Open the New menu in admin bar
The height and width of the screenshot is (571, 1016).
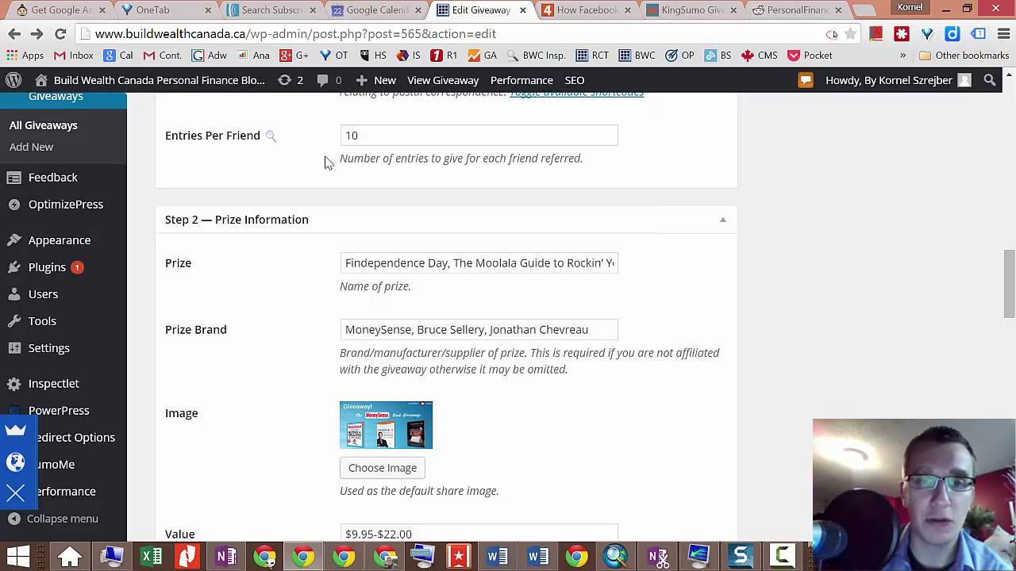pyautogui.click(x=376, y=80)
